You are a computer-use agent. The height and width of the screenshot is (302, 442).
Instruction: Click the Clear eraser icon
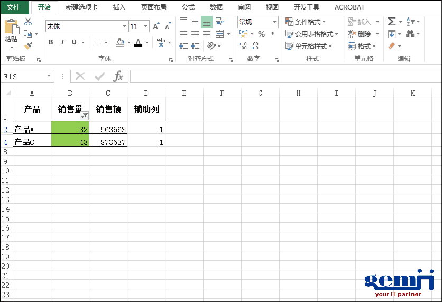point(392,45)
